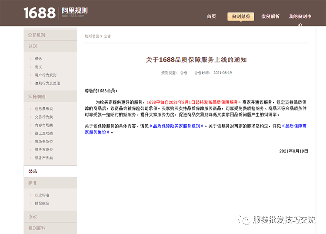
Task: Click 规则总览 in the breadcrumb
Action: (92, 36)
